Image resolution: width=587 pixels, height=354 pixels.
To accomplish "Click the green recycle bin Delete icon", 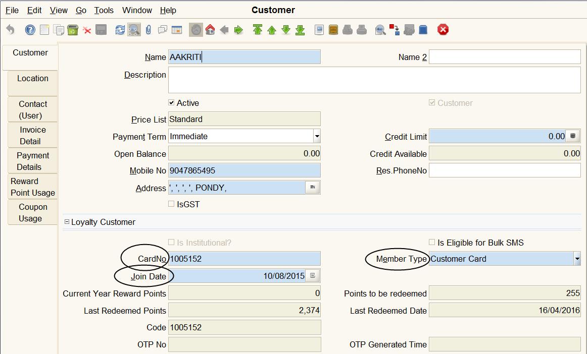I will 73,30.
